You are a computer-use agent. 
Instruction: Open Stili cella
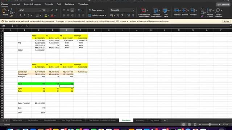point(166,13)
